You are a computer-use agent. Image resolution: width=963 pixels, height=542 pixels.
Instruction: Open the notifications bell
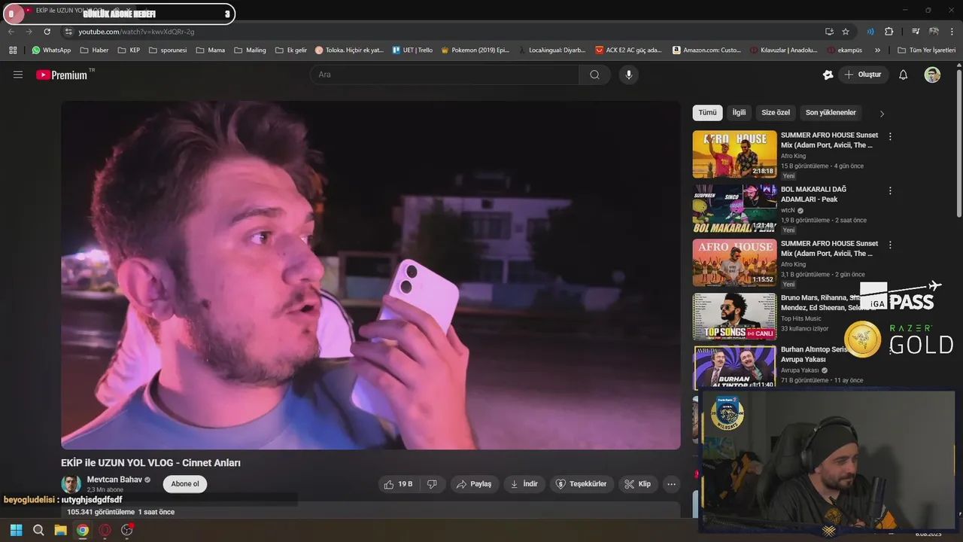pyautogui.click(x=904, y=75)
